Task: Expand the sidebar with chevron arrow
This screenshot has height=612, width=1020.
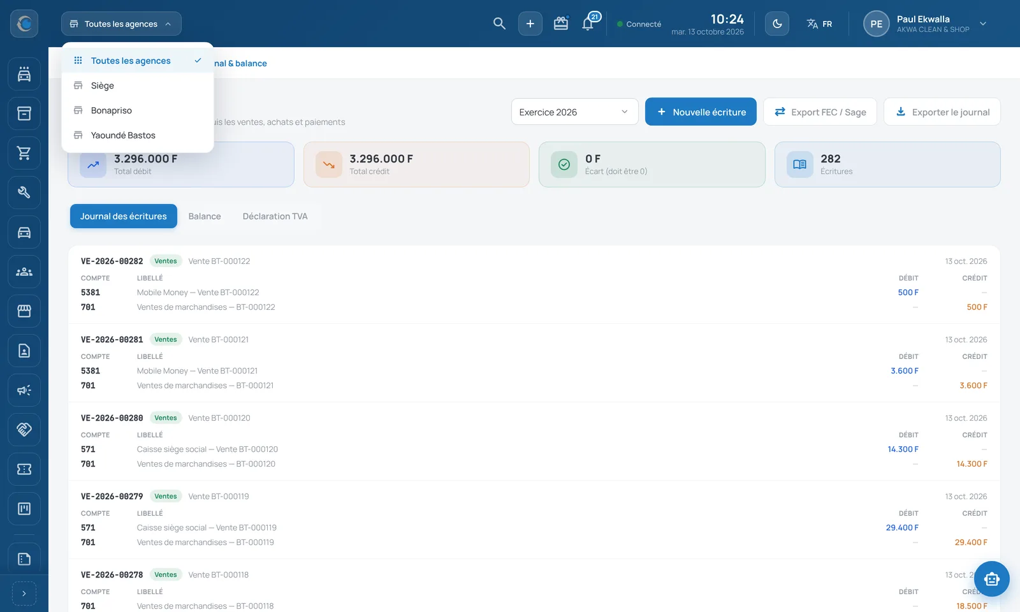Action: point(24,594)
